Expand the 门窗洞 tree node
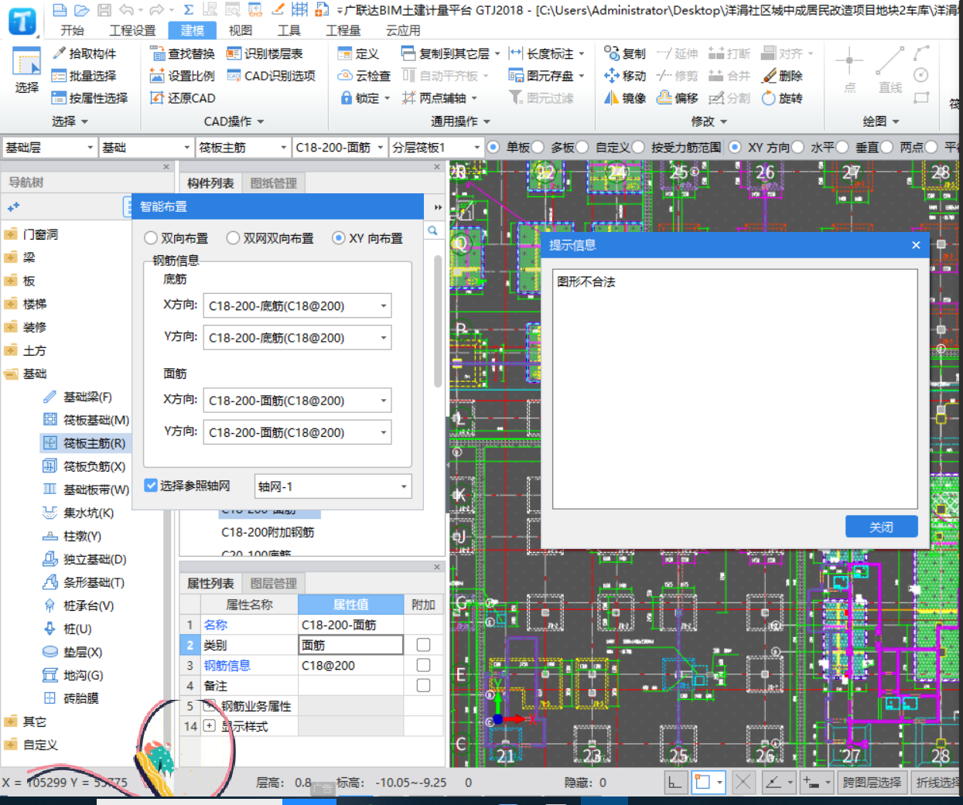Screen dimensions: 963x805 click(11, 234)
